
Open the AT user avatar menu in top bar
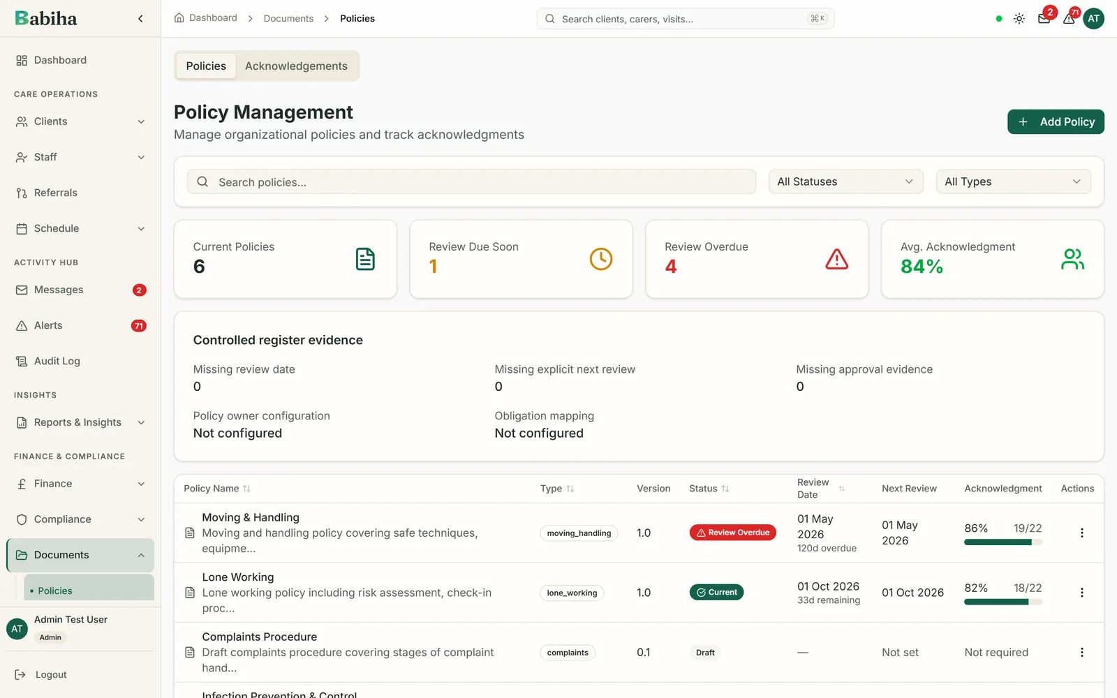coord(1093,19)
